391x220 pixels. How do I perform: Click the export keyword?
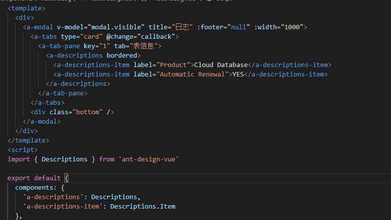[19, 178]
